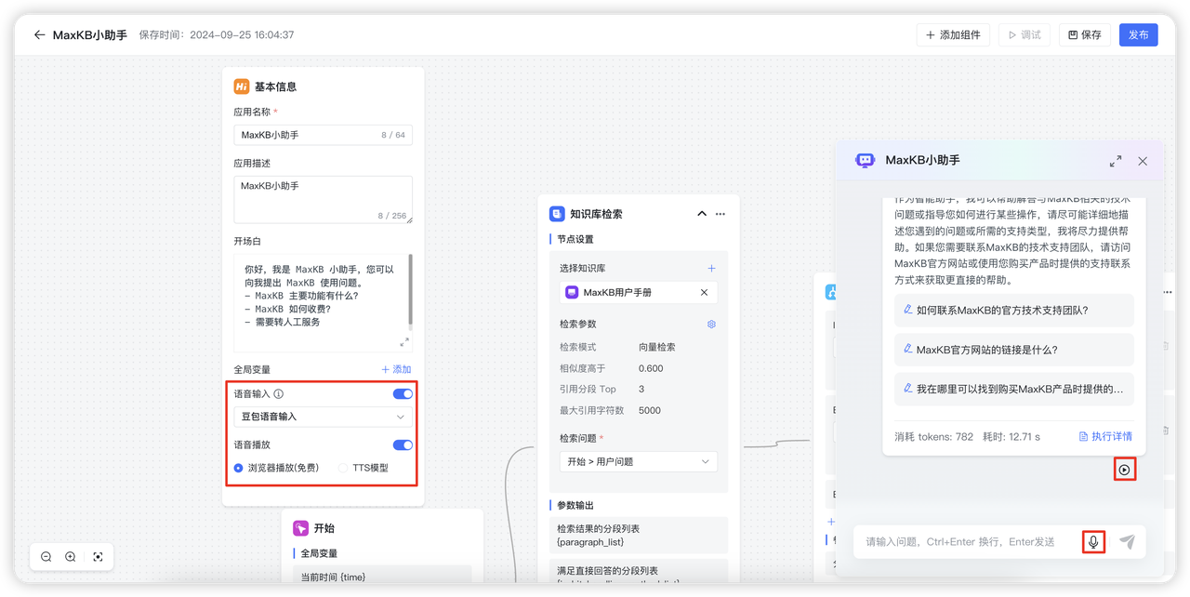Send the message with the paper plane icon

coord(1127,541)
